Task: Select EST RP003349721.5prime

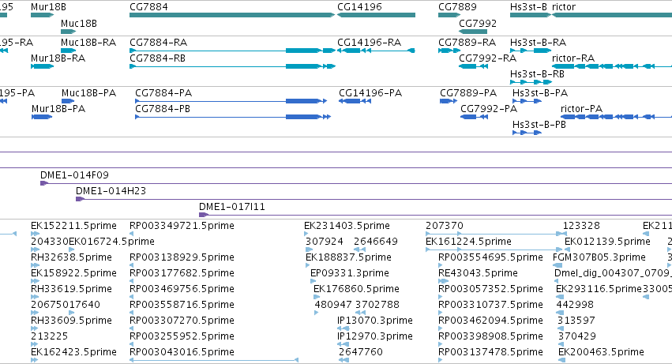Action: click(x=182, y=226)
